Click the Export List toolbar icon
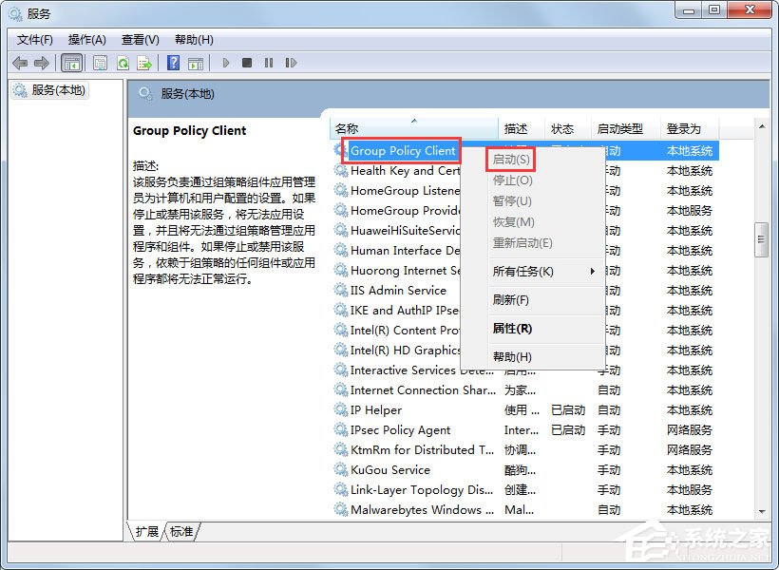The height and width of the screenshot is (570, 779). tap(145, 63)
